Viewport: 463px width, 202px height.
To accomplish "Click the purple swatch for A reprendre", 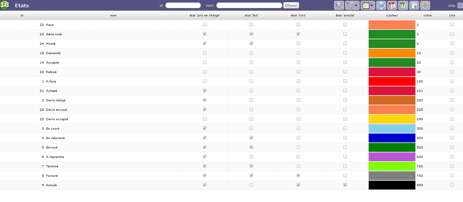I will click(x=392, y=157).
